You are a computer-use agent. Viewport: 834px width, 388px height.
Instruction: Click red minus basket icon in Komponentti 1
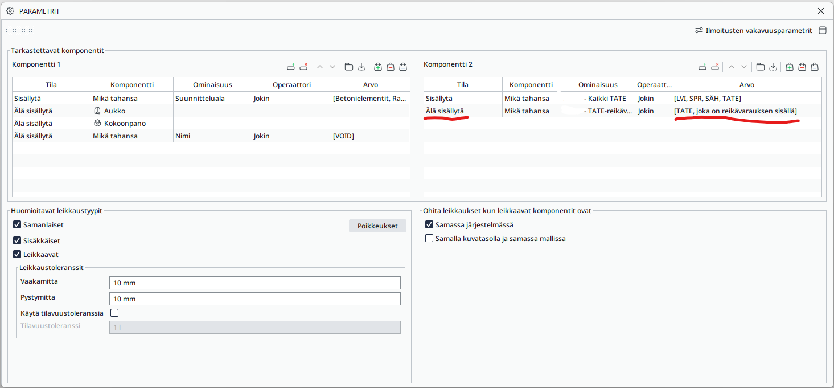tap(391, 67)
